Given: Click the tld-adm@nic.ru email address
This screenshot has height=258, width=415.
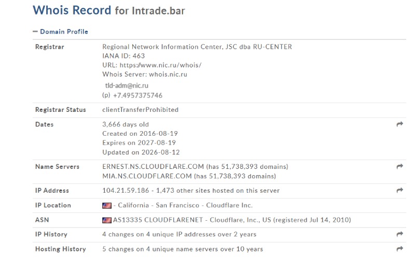Looking at the screenshot, I should pos(127,85).
